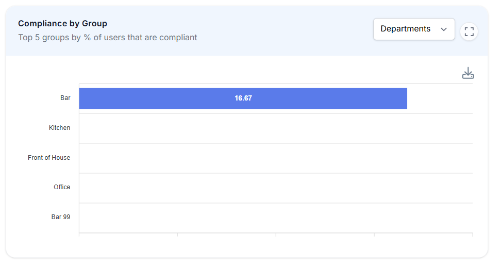
Task: Click the 16.67 value label
Action: click(x=243, y=98)
